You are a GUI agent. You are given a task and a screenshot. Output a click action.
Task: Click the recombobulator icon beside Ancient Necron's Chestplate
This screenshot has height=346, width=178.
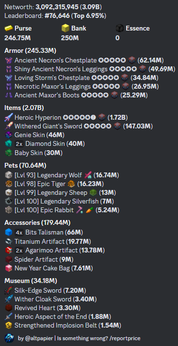(132, 60)
